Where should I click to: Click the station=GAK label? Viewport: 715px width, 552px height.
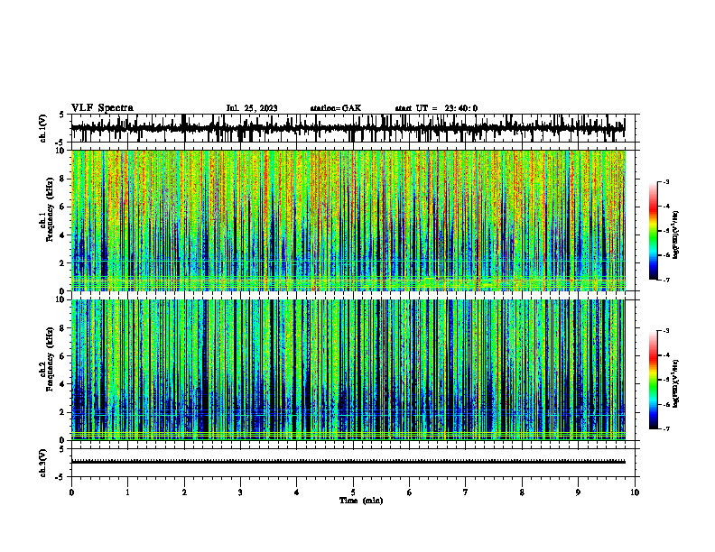click(336, 108)
